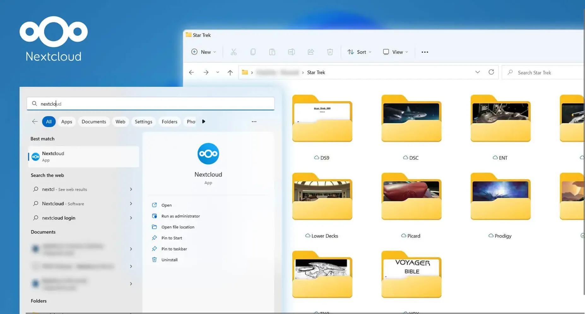The image size is (585, 314).
Task: Switch to the Folders search filter
Action: pos(169,121)
